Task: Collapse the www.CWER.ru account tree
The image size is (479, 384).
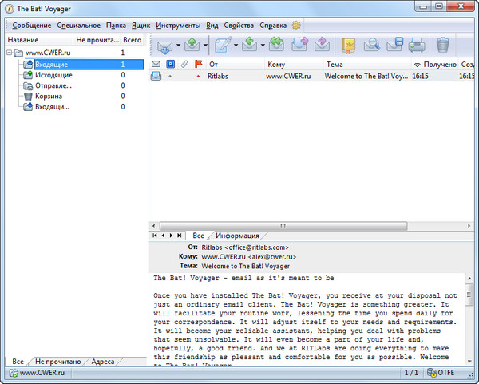Action: [10, 53]
